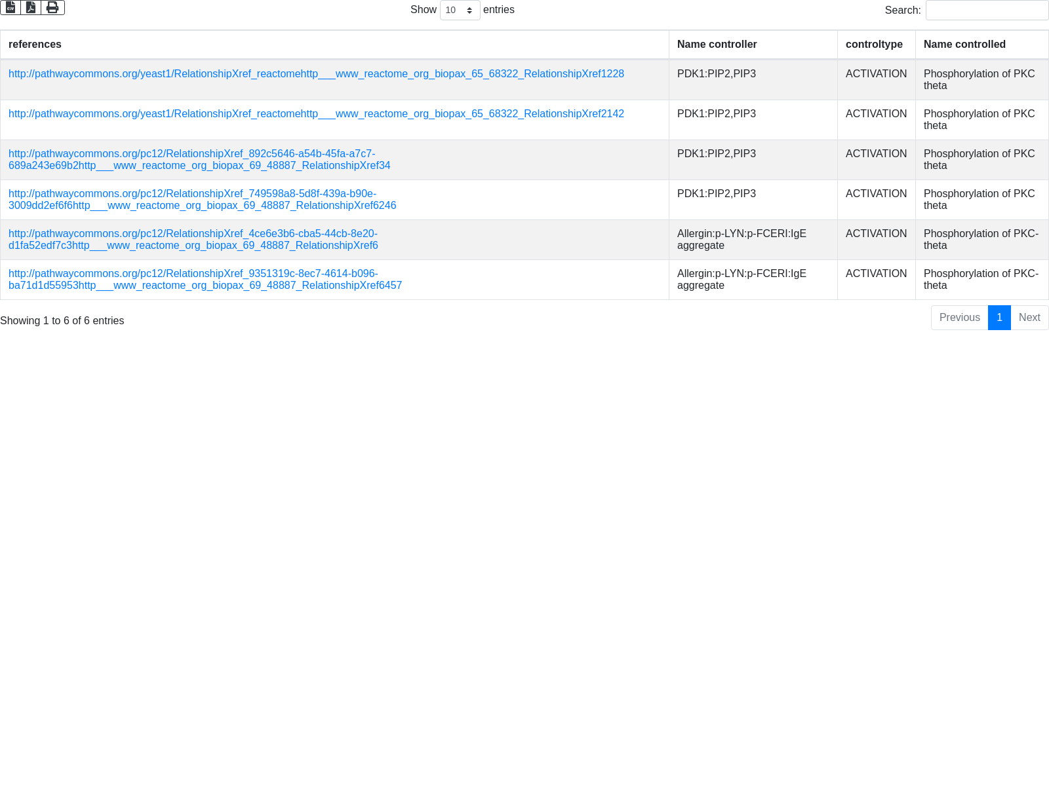This screenshot has width=1049, height=786.
Task: Go to the Next page
Action: 1029,318
